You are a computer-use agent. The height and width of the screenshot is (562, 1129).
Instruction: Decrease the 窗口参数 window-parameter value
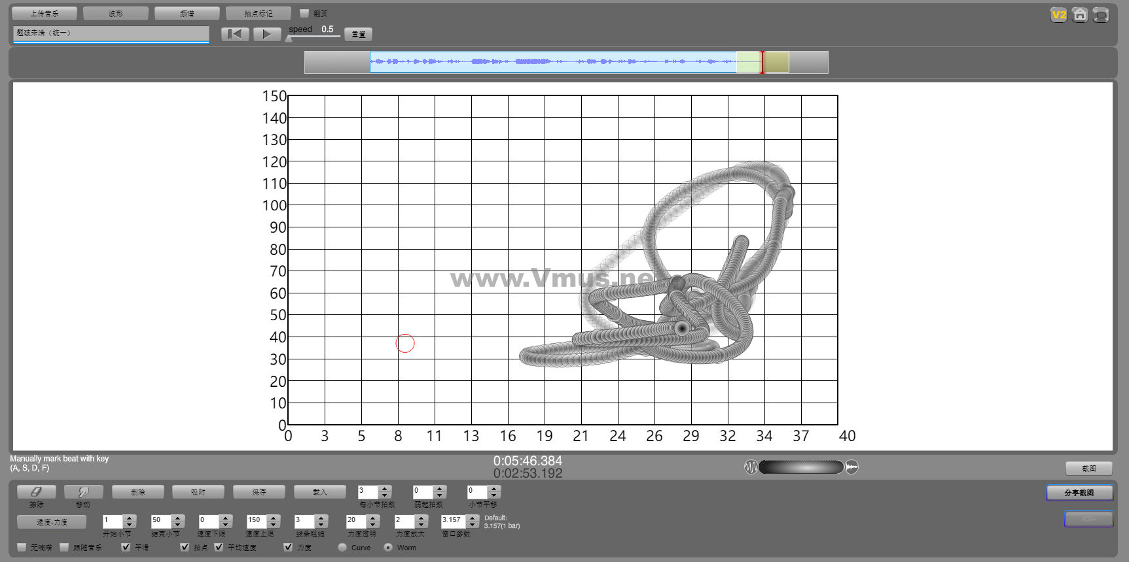[x=473, y=524]
